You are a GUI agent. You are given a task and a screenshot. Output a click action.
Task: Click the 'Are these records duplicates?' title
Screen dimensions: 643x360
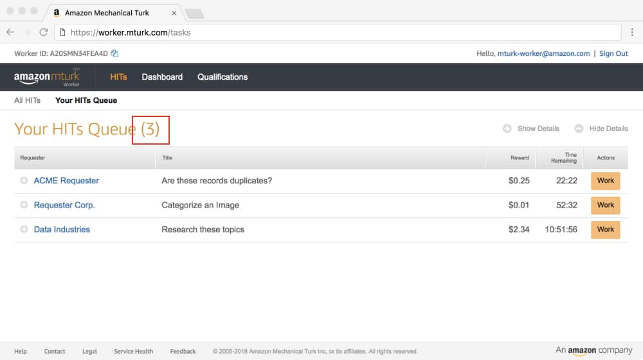click(x=217, y=181)
